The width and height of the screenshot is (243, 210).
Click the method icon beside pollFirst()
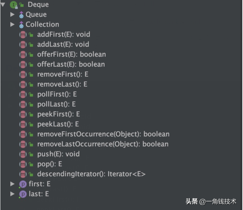[23, 94]
